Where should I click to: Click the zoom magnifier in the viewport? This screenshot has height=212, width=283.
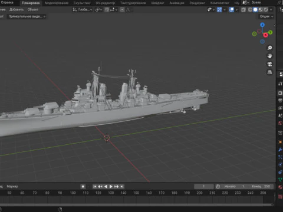pyautogui.click(x=269, y=48)
